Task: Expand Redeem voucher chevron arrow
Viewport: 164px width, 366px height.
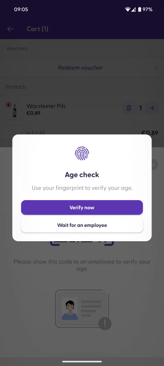Action: pyautogui.click(x=157, y=68)
